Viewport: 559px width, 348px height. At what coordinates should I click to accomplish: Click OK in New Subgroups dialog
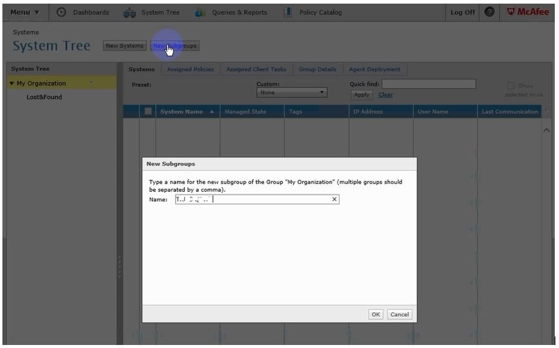[x=376, y=314]
